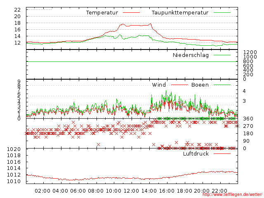Screen dimensions: 264x198
Task: Click the 270 wind direction axis value
Action: (248, 126)
